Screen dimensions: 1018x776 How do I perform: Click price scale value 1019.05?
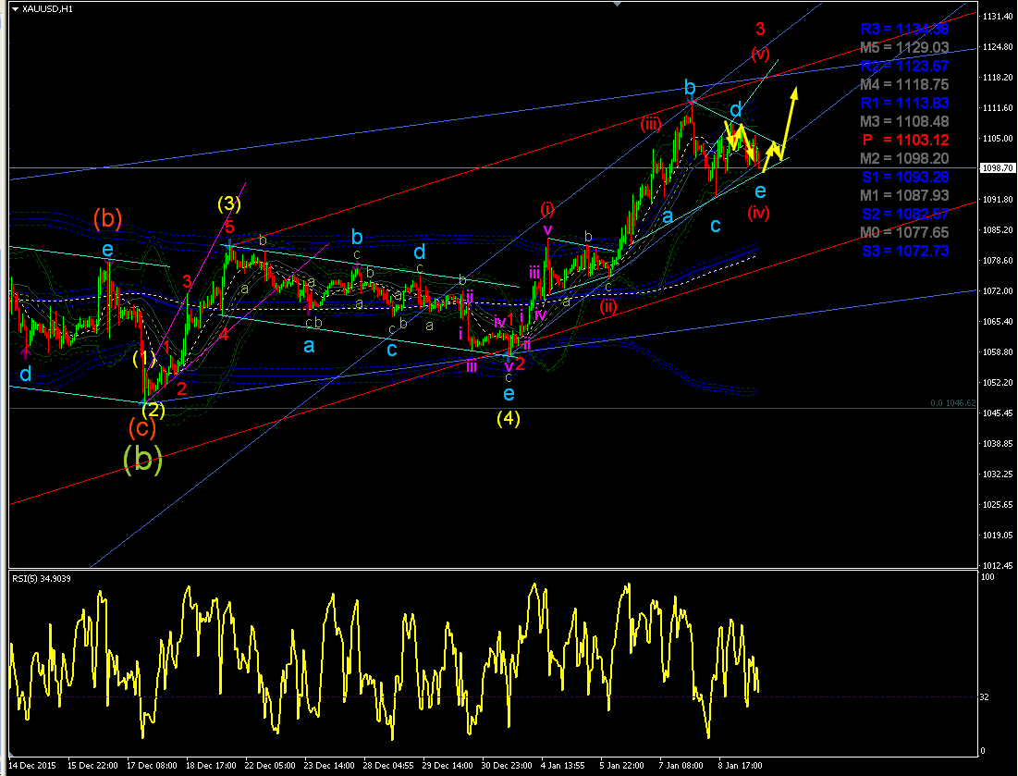click(998, 536)
